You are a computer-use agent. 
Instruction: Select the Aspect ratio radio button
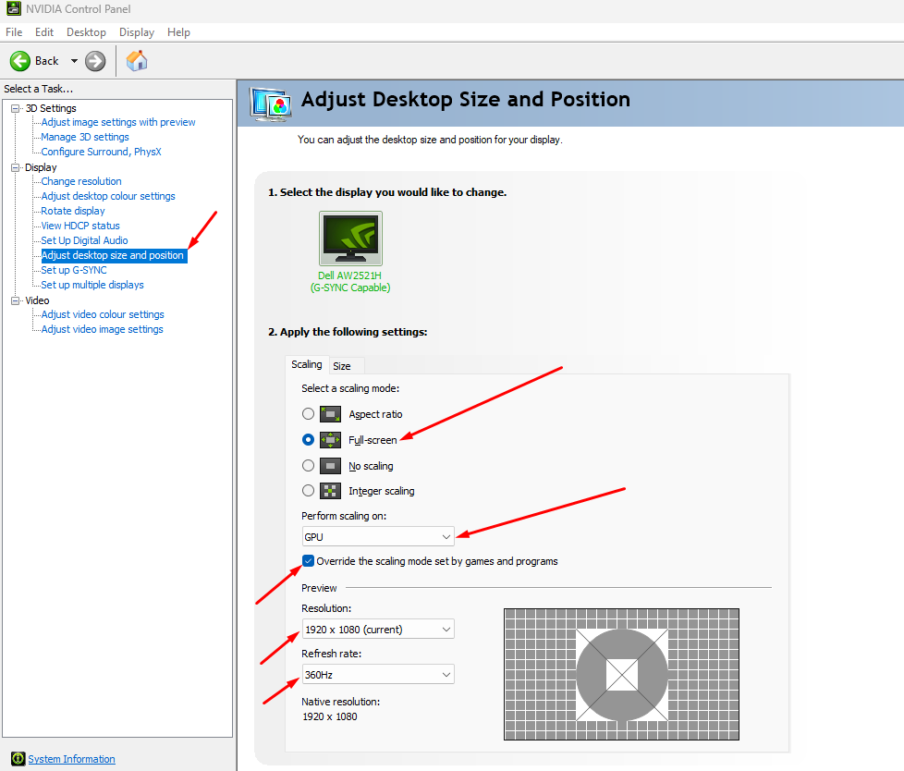pyautogui.click(x=309, y=414)
